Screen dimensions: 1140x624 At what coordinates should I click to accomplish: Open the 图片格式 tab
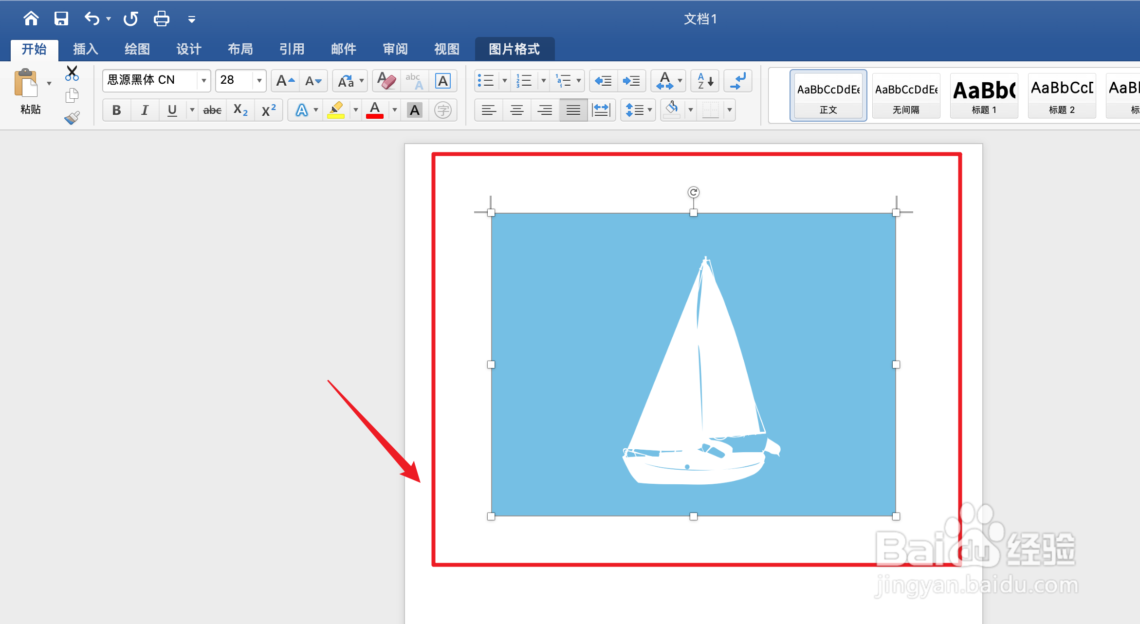514,49
